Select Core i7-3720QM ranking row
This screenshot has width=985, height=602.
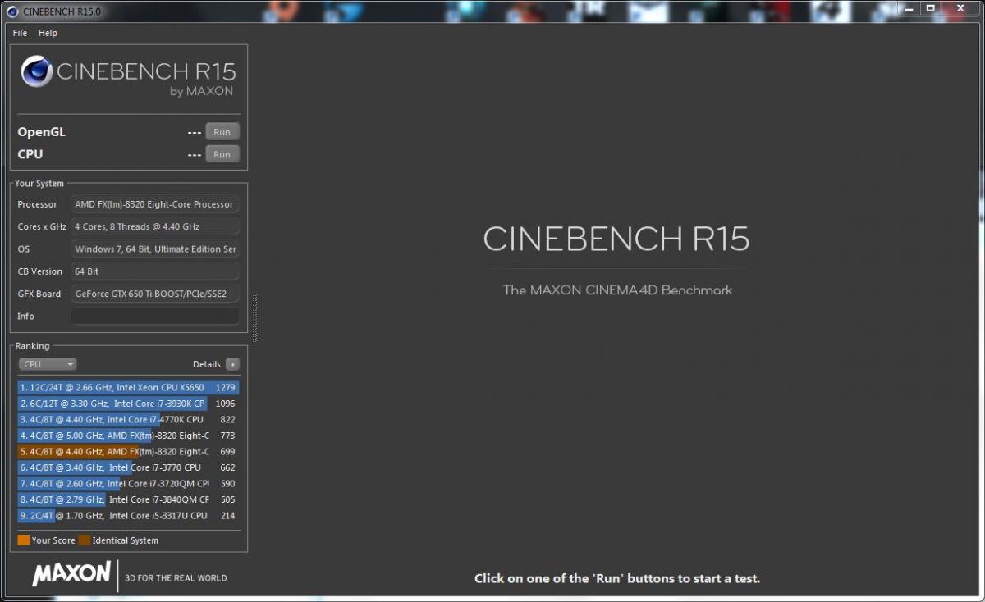point(128,483)
